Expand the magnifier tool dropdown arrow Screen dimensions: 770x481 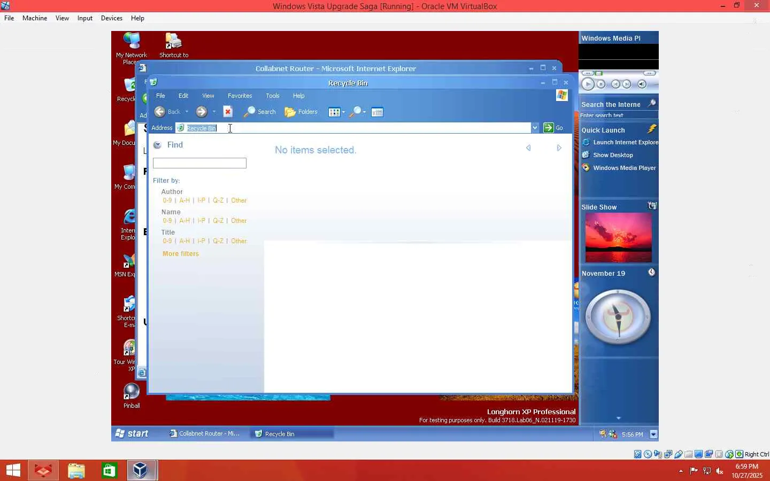pyautogui.click(x=364, y=112)
